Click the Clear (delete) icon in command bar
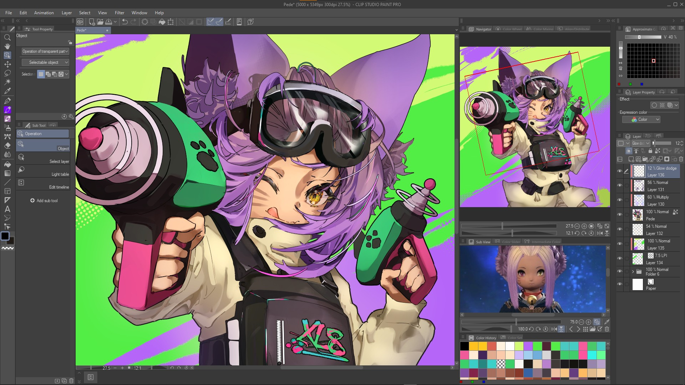This screenshot has height=385, width=685. [x=144, y=22]
